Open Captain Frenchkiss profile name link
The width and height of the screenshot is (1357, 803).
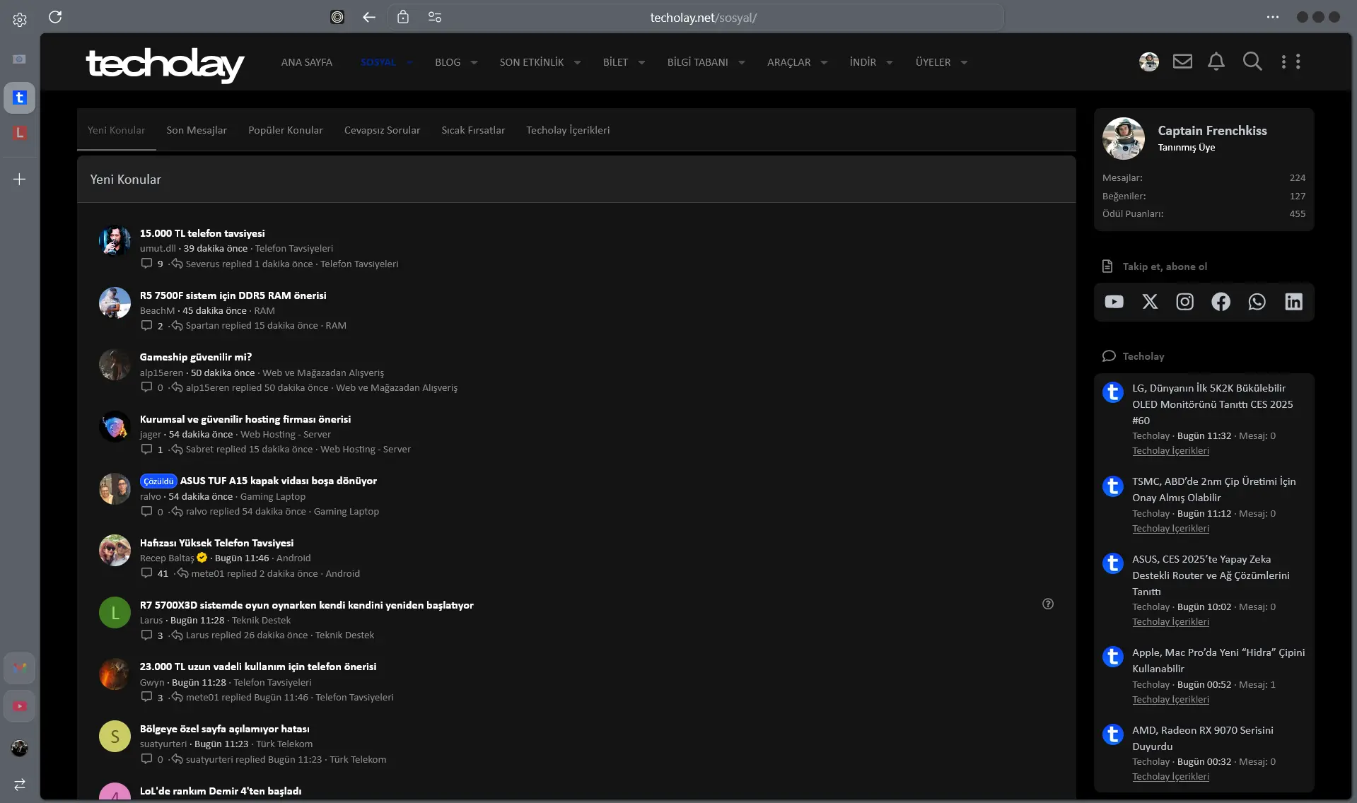[x=1212, y=131]
